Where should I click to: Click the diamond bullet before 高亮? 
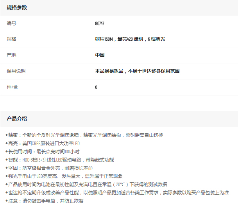6,143
